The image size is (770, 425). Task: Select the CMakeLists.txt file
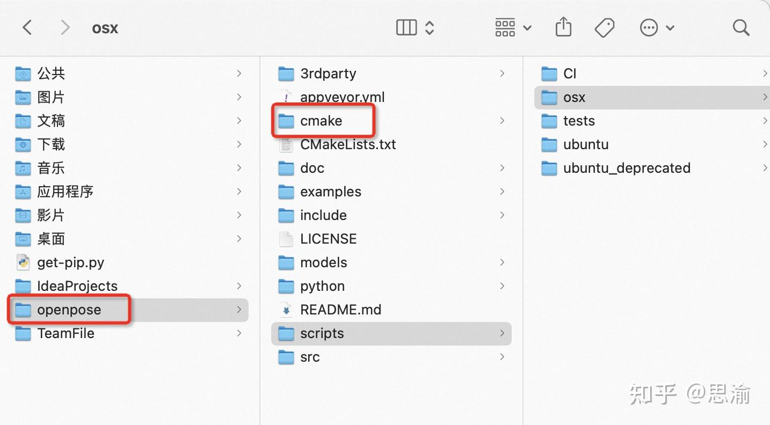tap(347, 144)
